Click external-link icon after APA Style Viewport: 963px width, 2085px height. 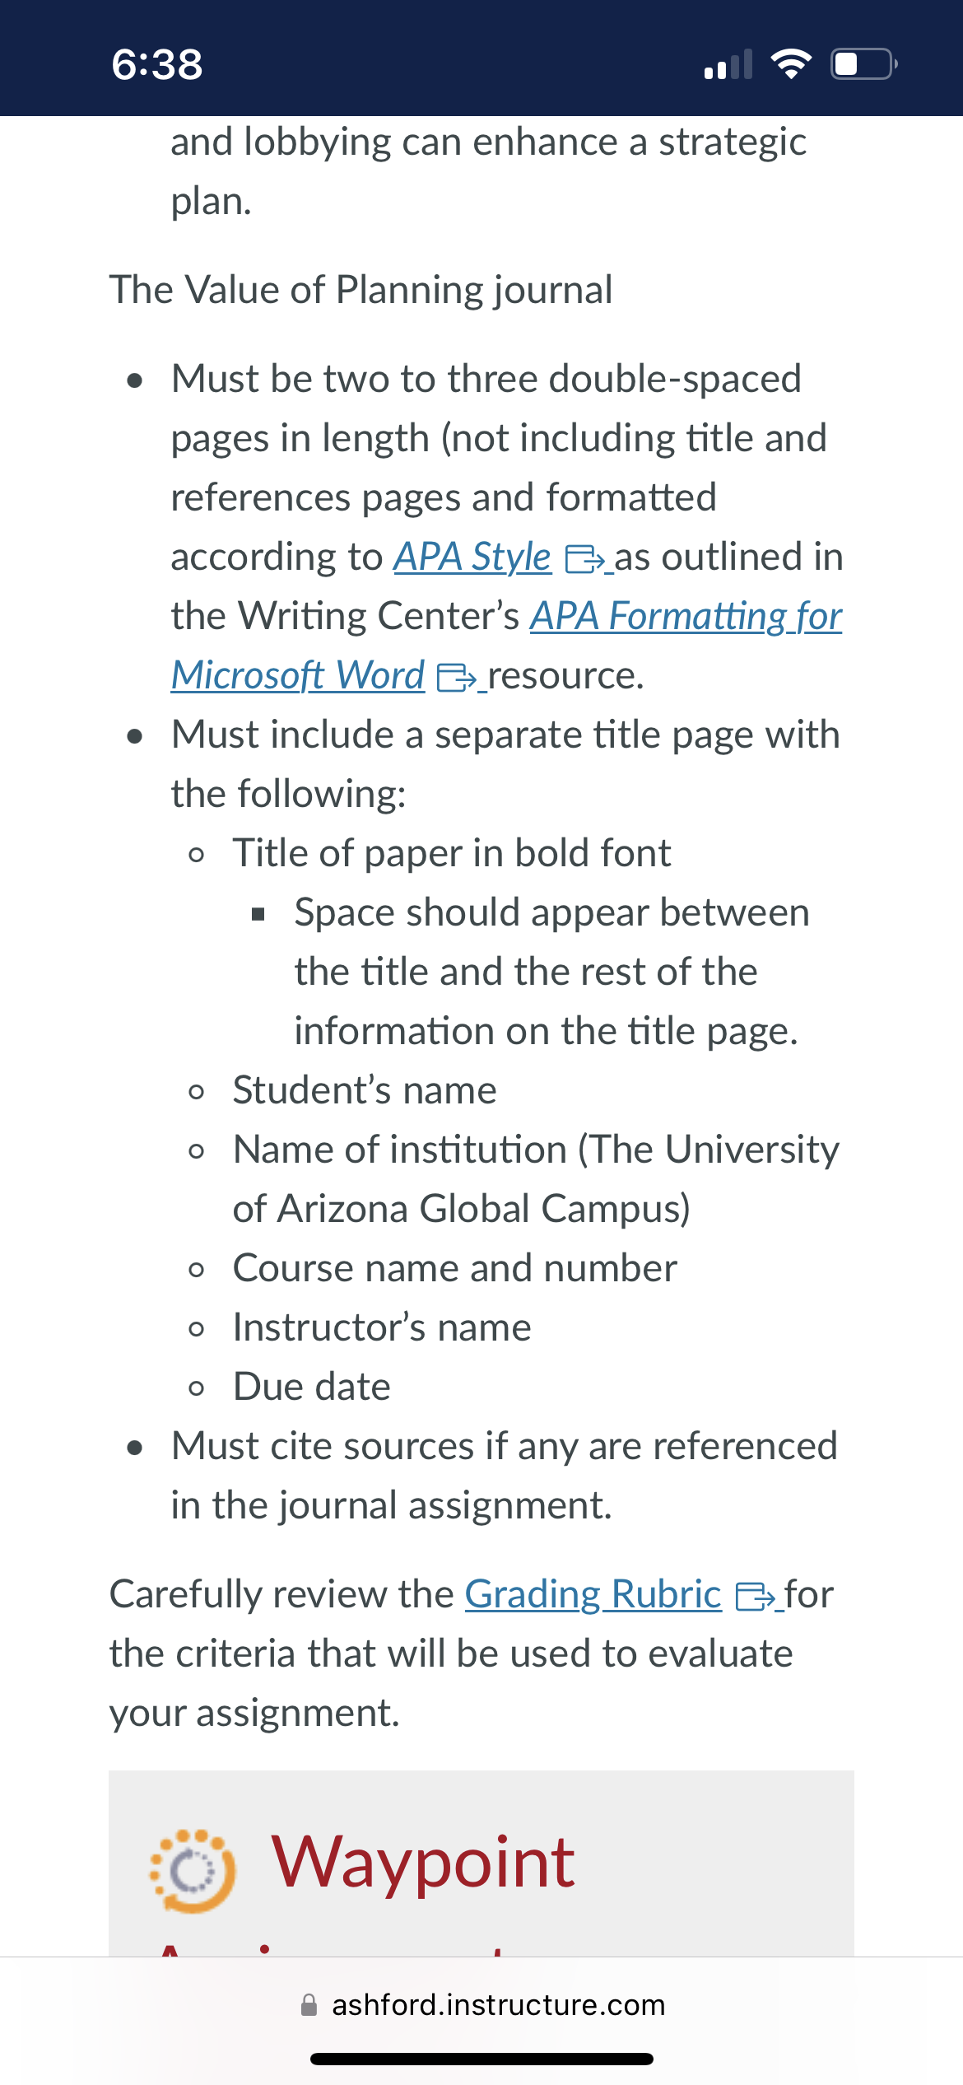585,560
